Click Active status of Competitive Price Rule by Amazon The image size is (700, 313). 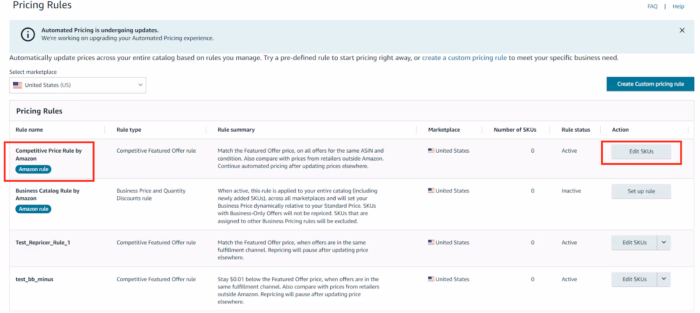569,151
